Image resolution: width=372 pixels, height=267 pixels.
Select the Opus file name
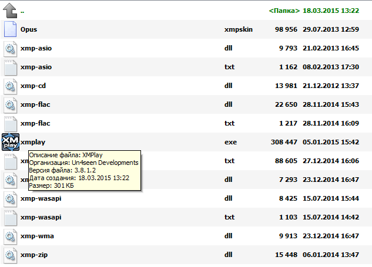pyautogui.click(x=29, y=29)
